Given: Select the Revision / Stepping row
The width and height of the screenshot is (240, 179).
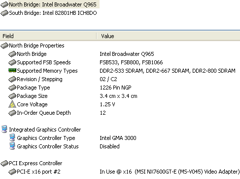Looking at the screenshot, I should 120,79.
